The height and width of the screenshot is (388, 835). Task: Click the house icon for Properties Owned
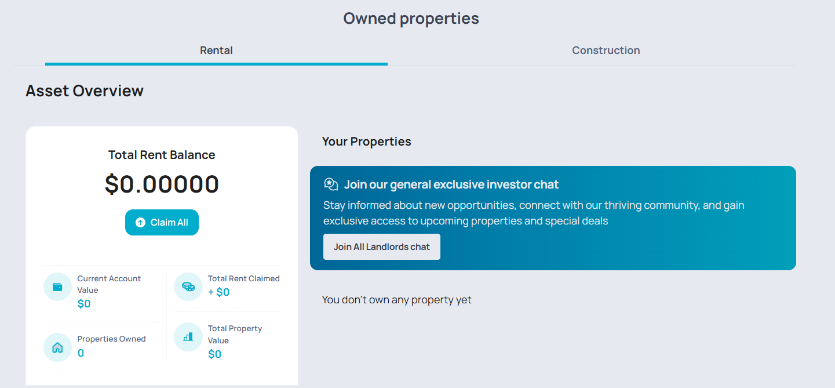click(57, 347)
